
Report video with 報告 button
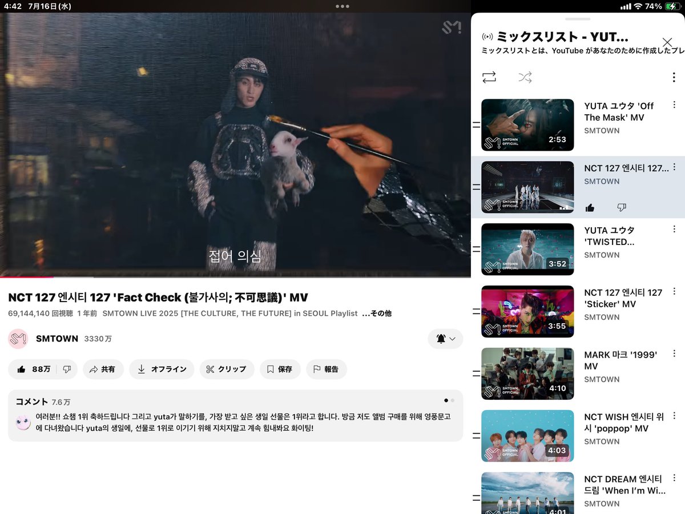(x=327, y=370)
